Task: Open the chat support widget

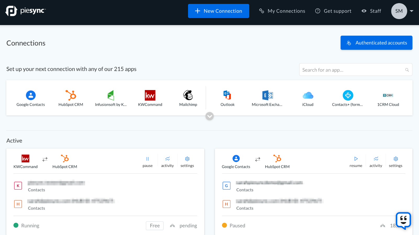Action: 403,220
